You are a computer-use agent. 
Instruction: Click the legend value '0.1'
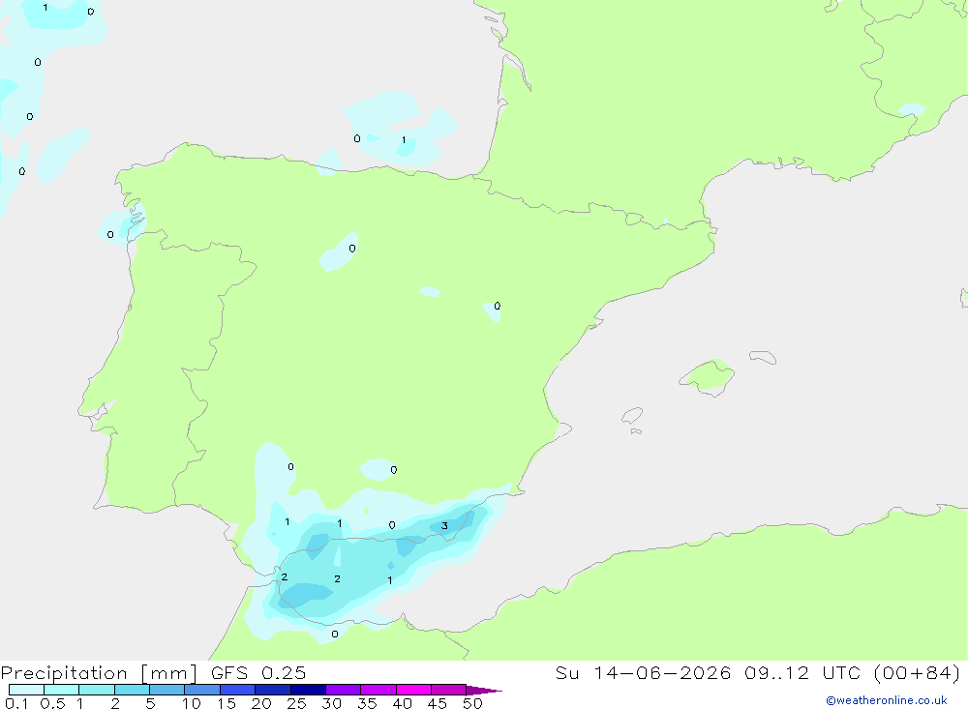16,703
